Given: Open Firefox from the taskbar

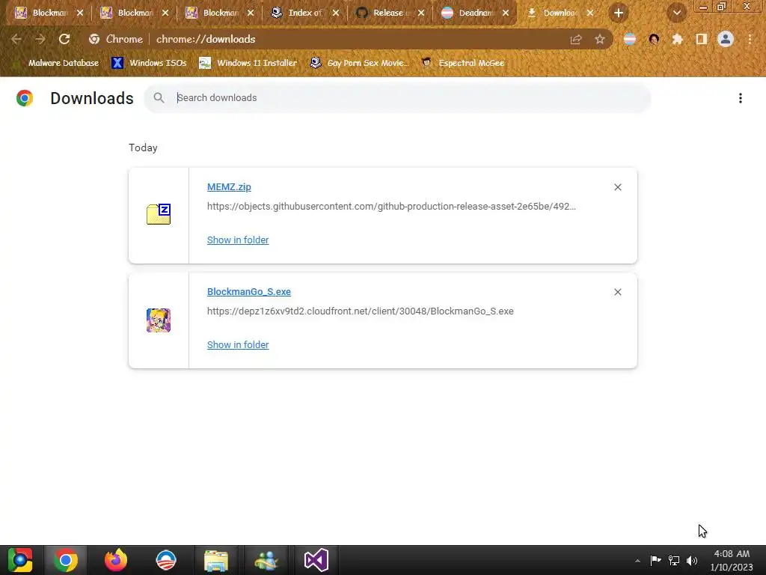Looking at the screenshot, I should pyautogui.click(x=116, y=560).
